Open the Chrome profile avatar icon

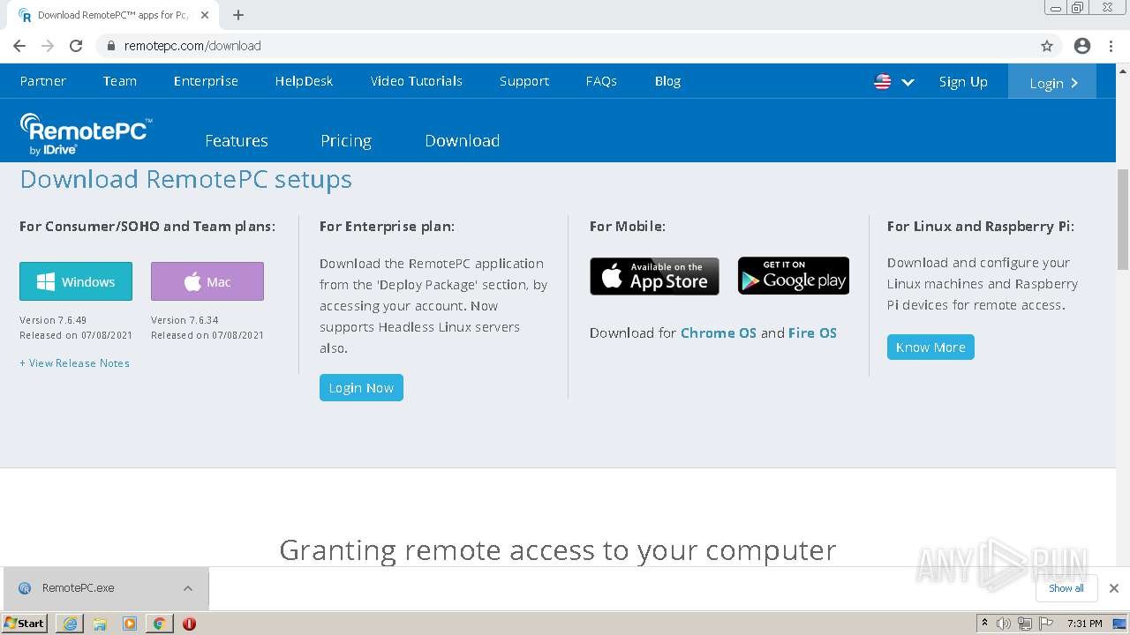(1082, 46)
